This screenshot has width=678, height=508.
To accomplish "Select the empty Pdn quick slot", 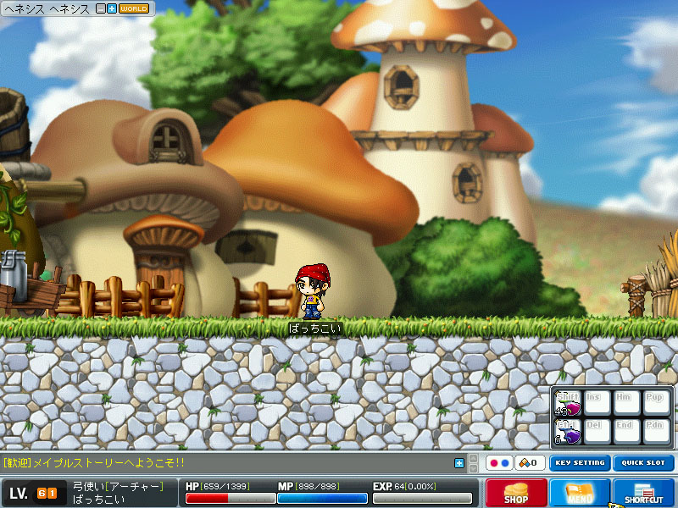I will [x=653, y=432].
